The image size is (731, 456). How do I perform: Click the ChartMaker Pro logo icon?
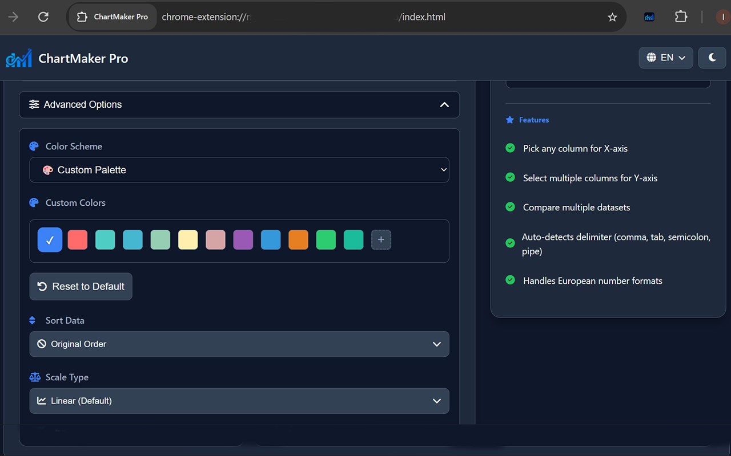[x=19, y=58]
